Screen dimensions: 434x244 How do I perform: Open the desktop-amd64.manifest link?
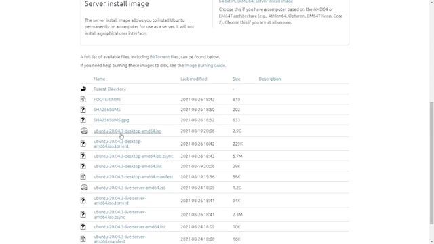(133, 176)
